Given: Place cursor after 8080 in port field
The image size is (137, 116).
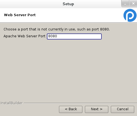Looking at the screenshot, I should coord(57,36).
